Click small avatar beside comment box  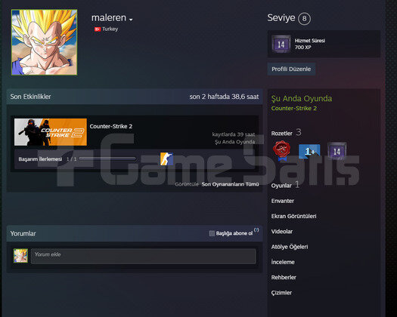tap(20, 256)
